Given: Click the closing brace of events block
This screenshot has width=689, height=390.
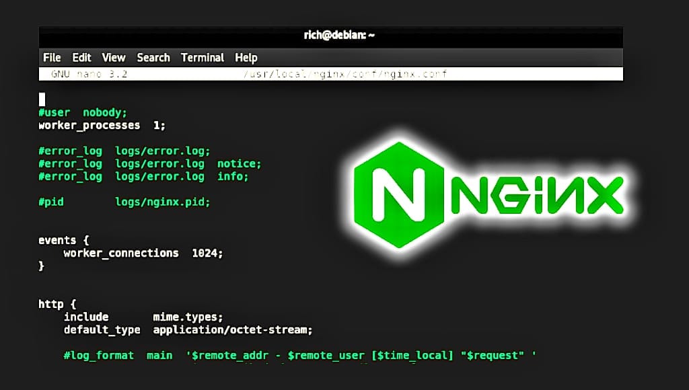Looking at the screenshot, I should [41, 266].
